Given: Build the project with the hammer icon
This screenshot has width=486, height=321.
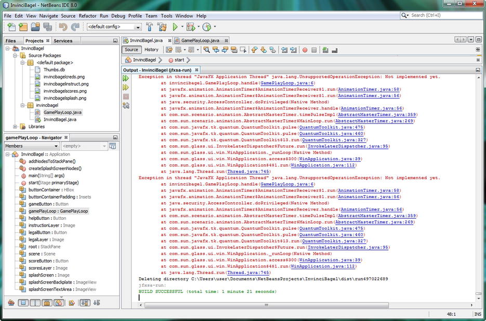Looking at the screenshot, I should coord(149,27).
